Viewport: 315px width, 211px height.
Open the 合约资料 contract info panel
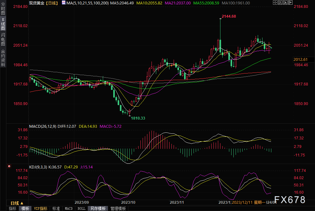click(3, 58)
